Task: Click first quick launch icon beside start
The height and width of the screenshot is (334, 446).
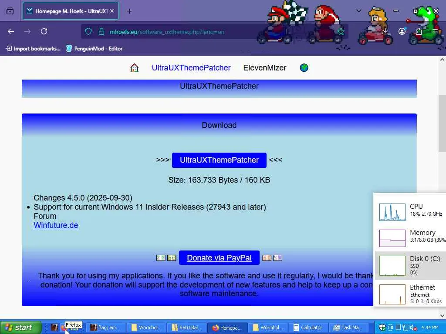Action: coord(54,328)
